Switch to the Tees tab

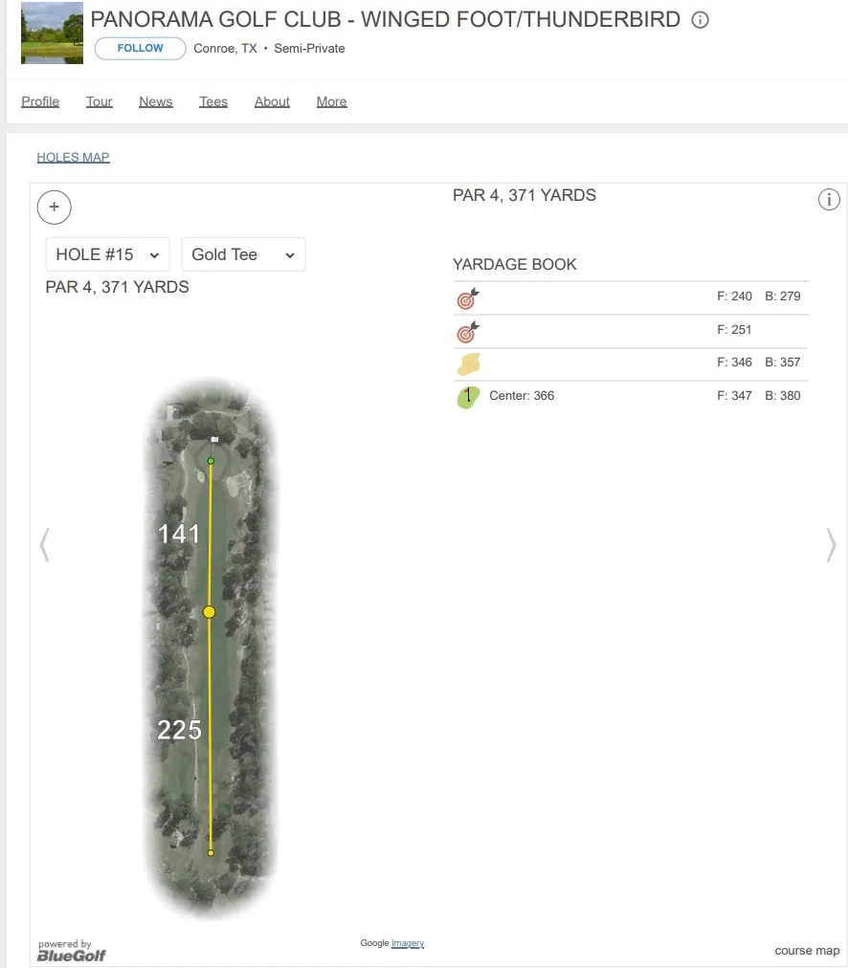(213, 101)
